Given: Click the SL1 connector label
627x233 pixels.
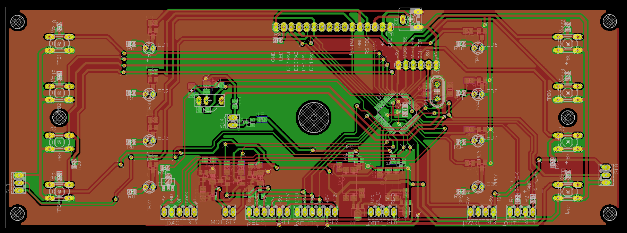Looking at the screenshot, I should (285, 222).
